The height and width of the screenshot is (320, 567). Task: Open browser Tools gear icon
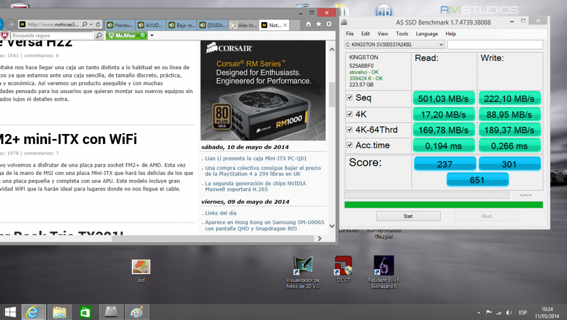329,24
